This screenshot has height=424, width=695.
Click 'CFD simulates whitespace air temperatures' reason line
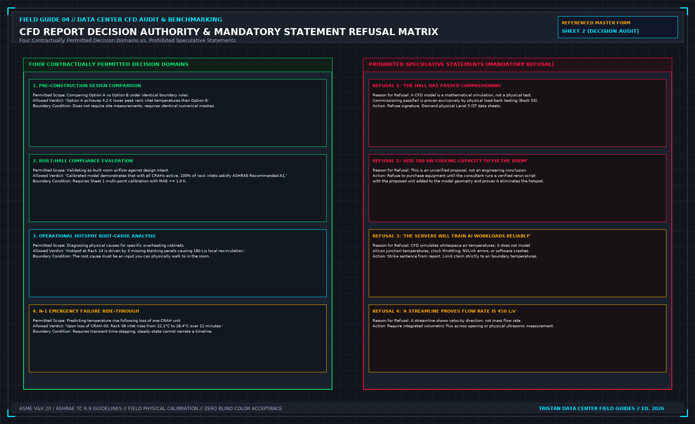(451, 246)
